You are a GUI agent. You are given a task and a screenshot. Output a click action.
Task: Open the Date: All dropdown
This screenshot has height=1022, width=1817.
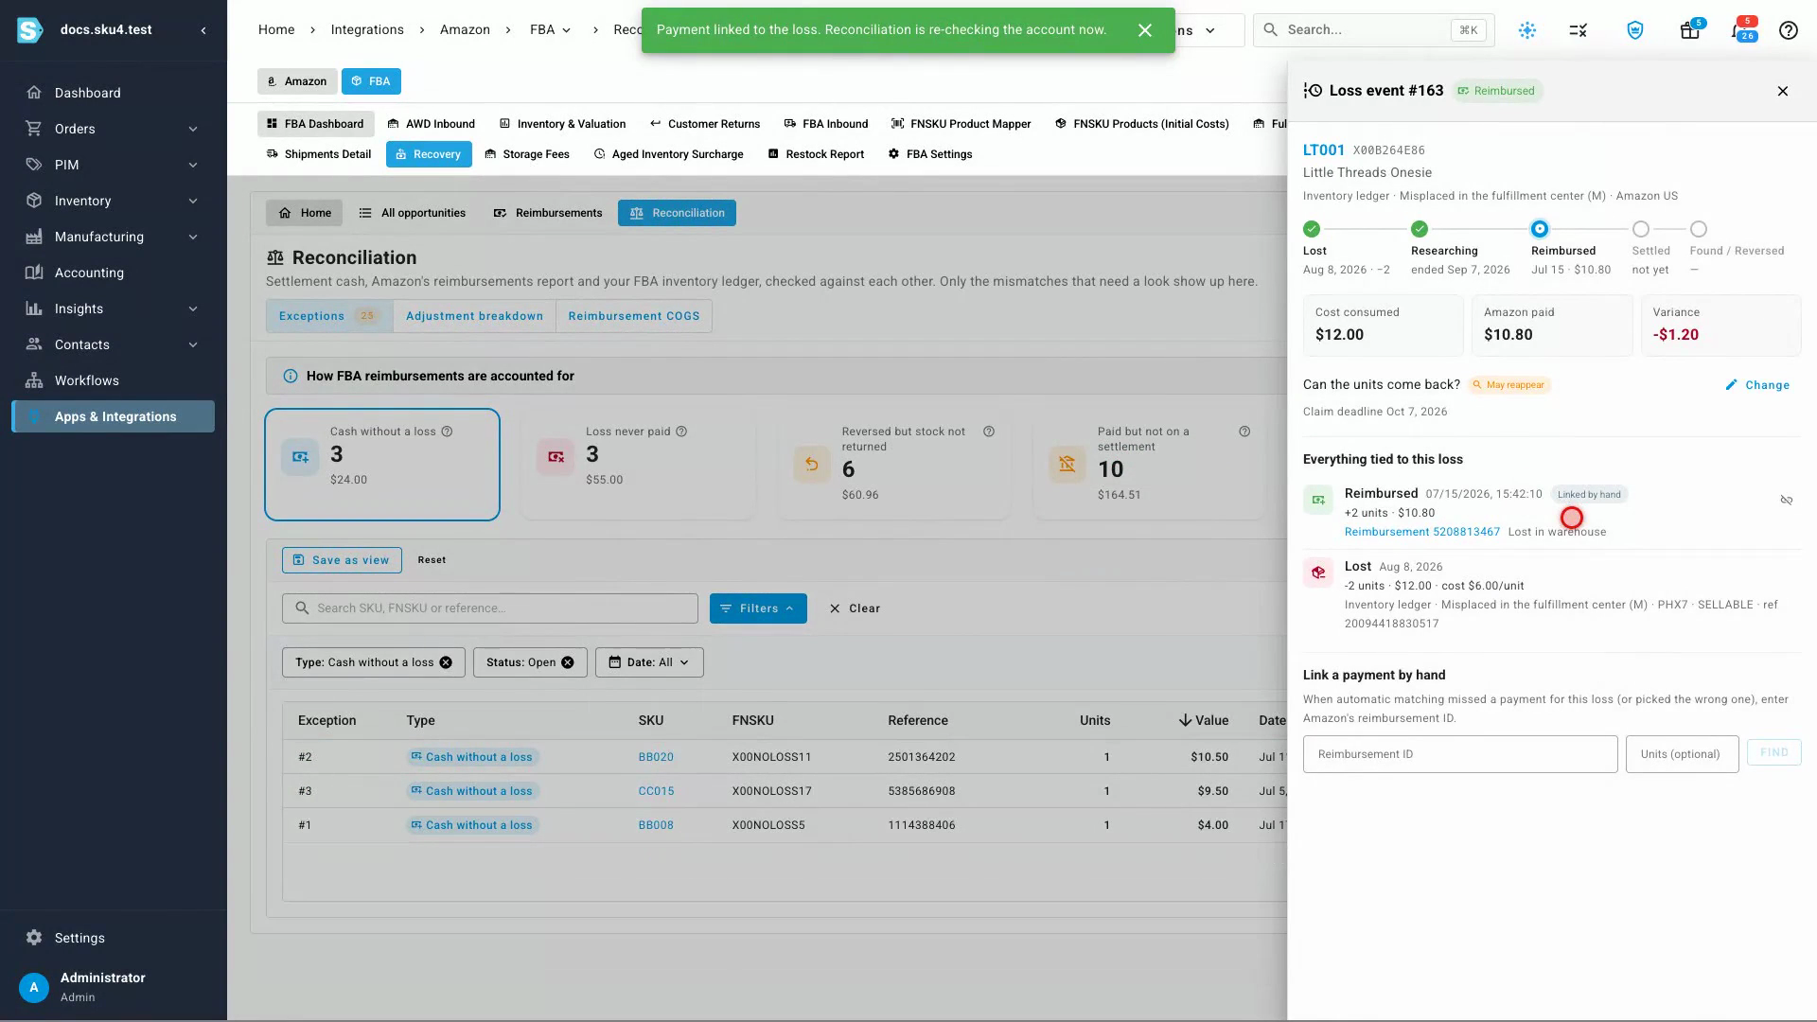click(649, 662)
